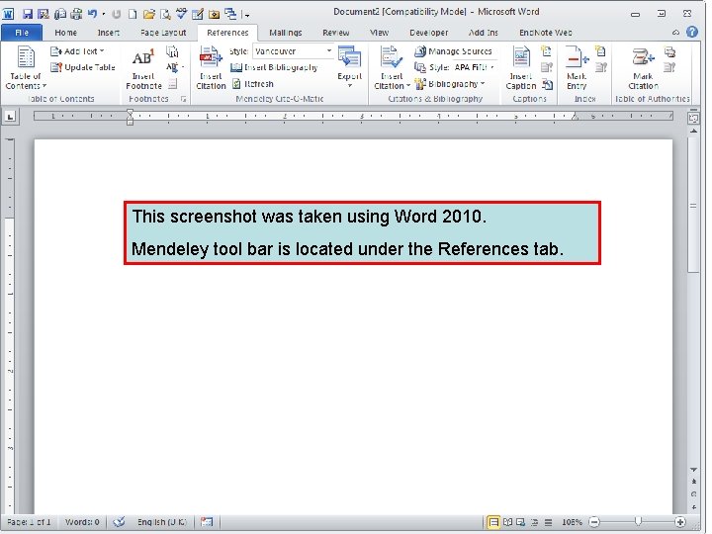Minimize the ribbon using the caret icon
Screen dimensions: 712x534
click(676, 33)
